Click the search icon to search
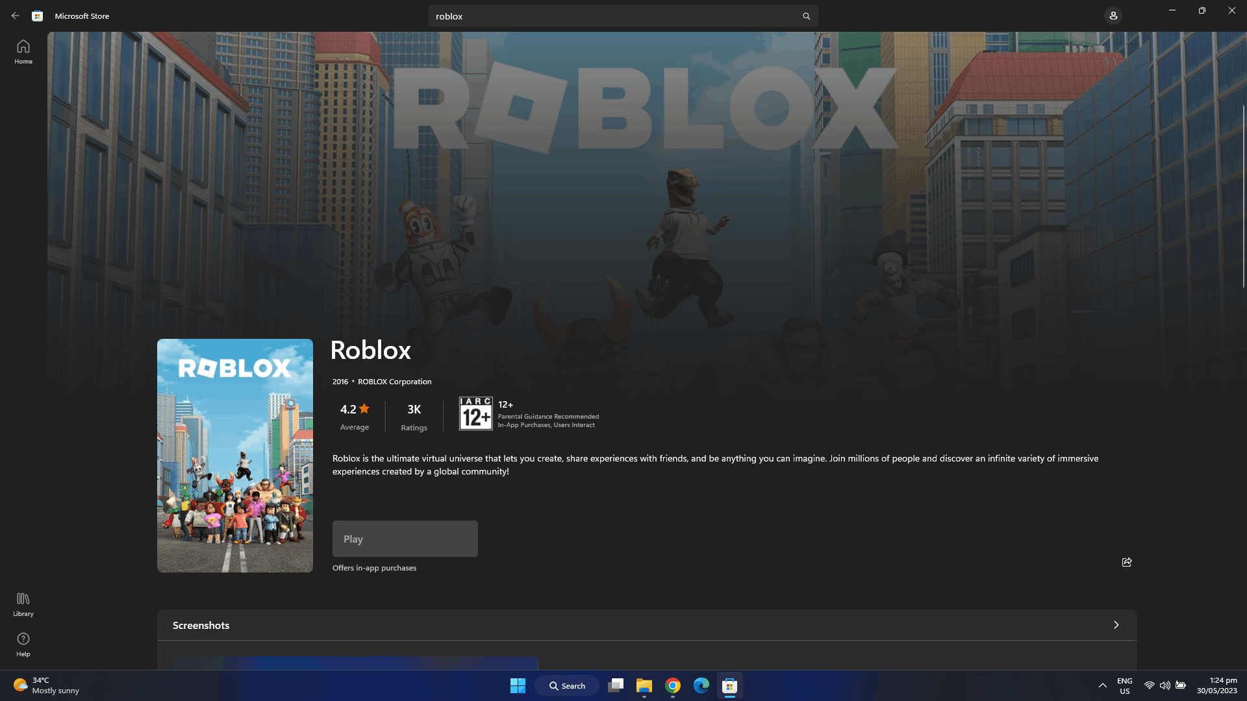1247x701 pixels. (x=806, y=16)
